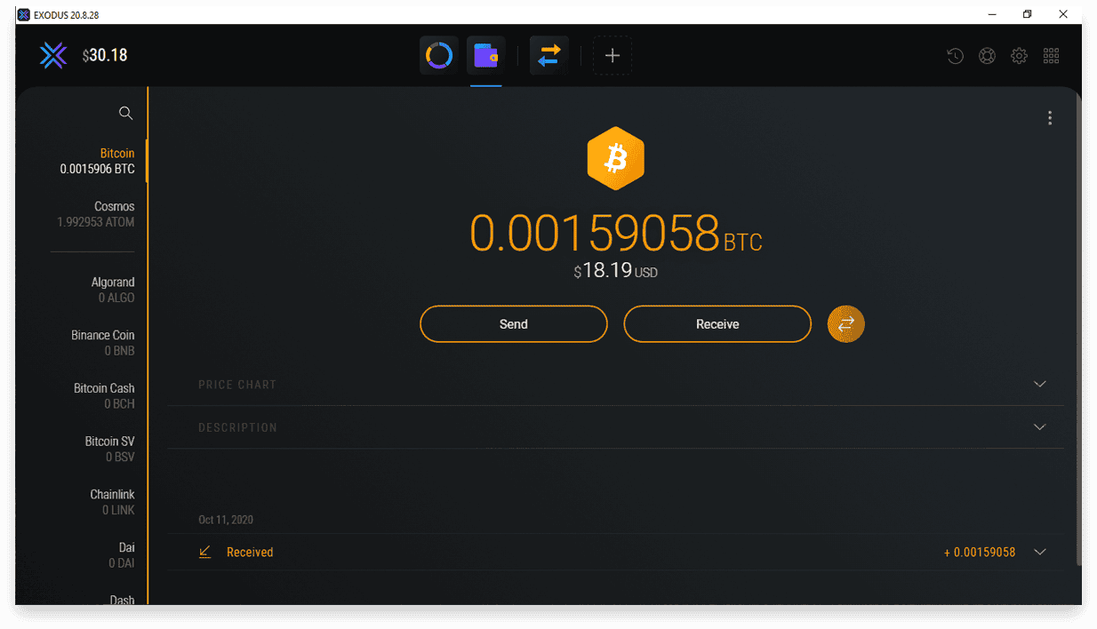Expand the Received transaction details
Viewport: 1097px width, 629px height.
[1040, 552]
